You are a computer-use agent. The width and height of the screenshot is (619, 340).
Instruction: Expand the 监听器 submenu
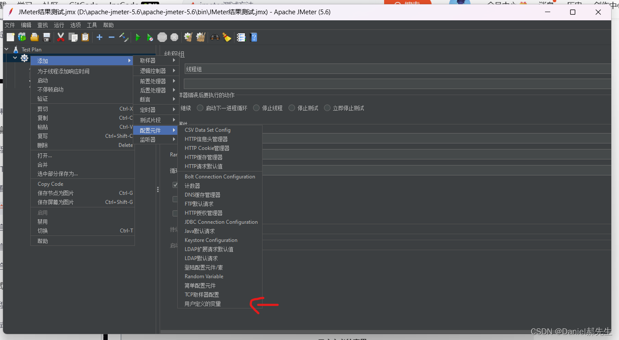click(x=155, y=140)
